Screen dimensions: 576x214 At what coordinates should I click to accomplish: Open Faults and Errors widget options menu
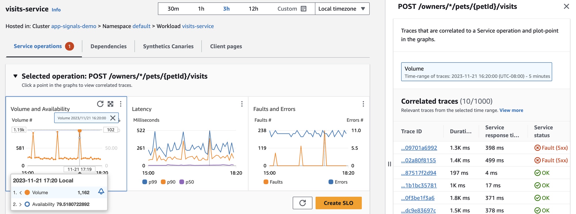(x=363, y=104)
